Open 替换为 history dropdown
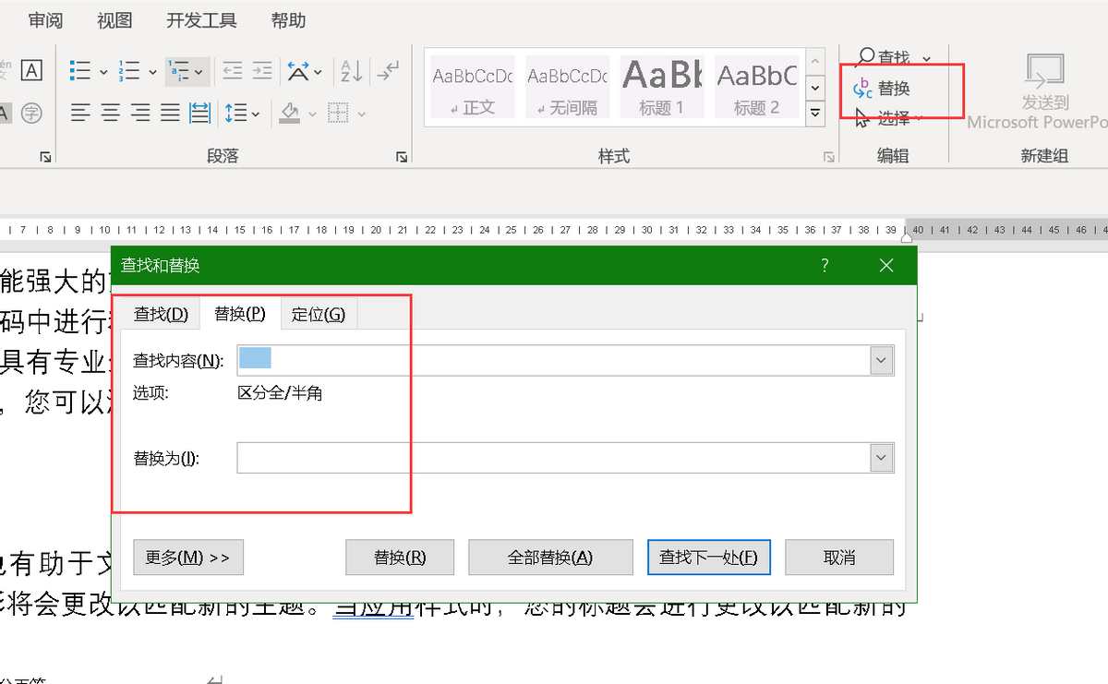This screenshot has height=684, width=1108. [883, 458]
